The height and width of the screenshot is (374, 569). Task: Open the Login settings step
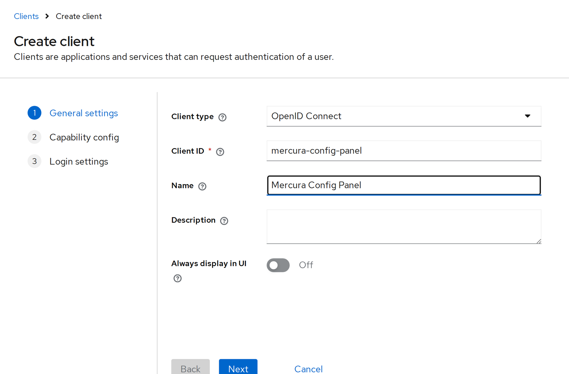(79, 161)
